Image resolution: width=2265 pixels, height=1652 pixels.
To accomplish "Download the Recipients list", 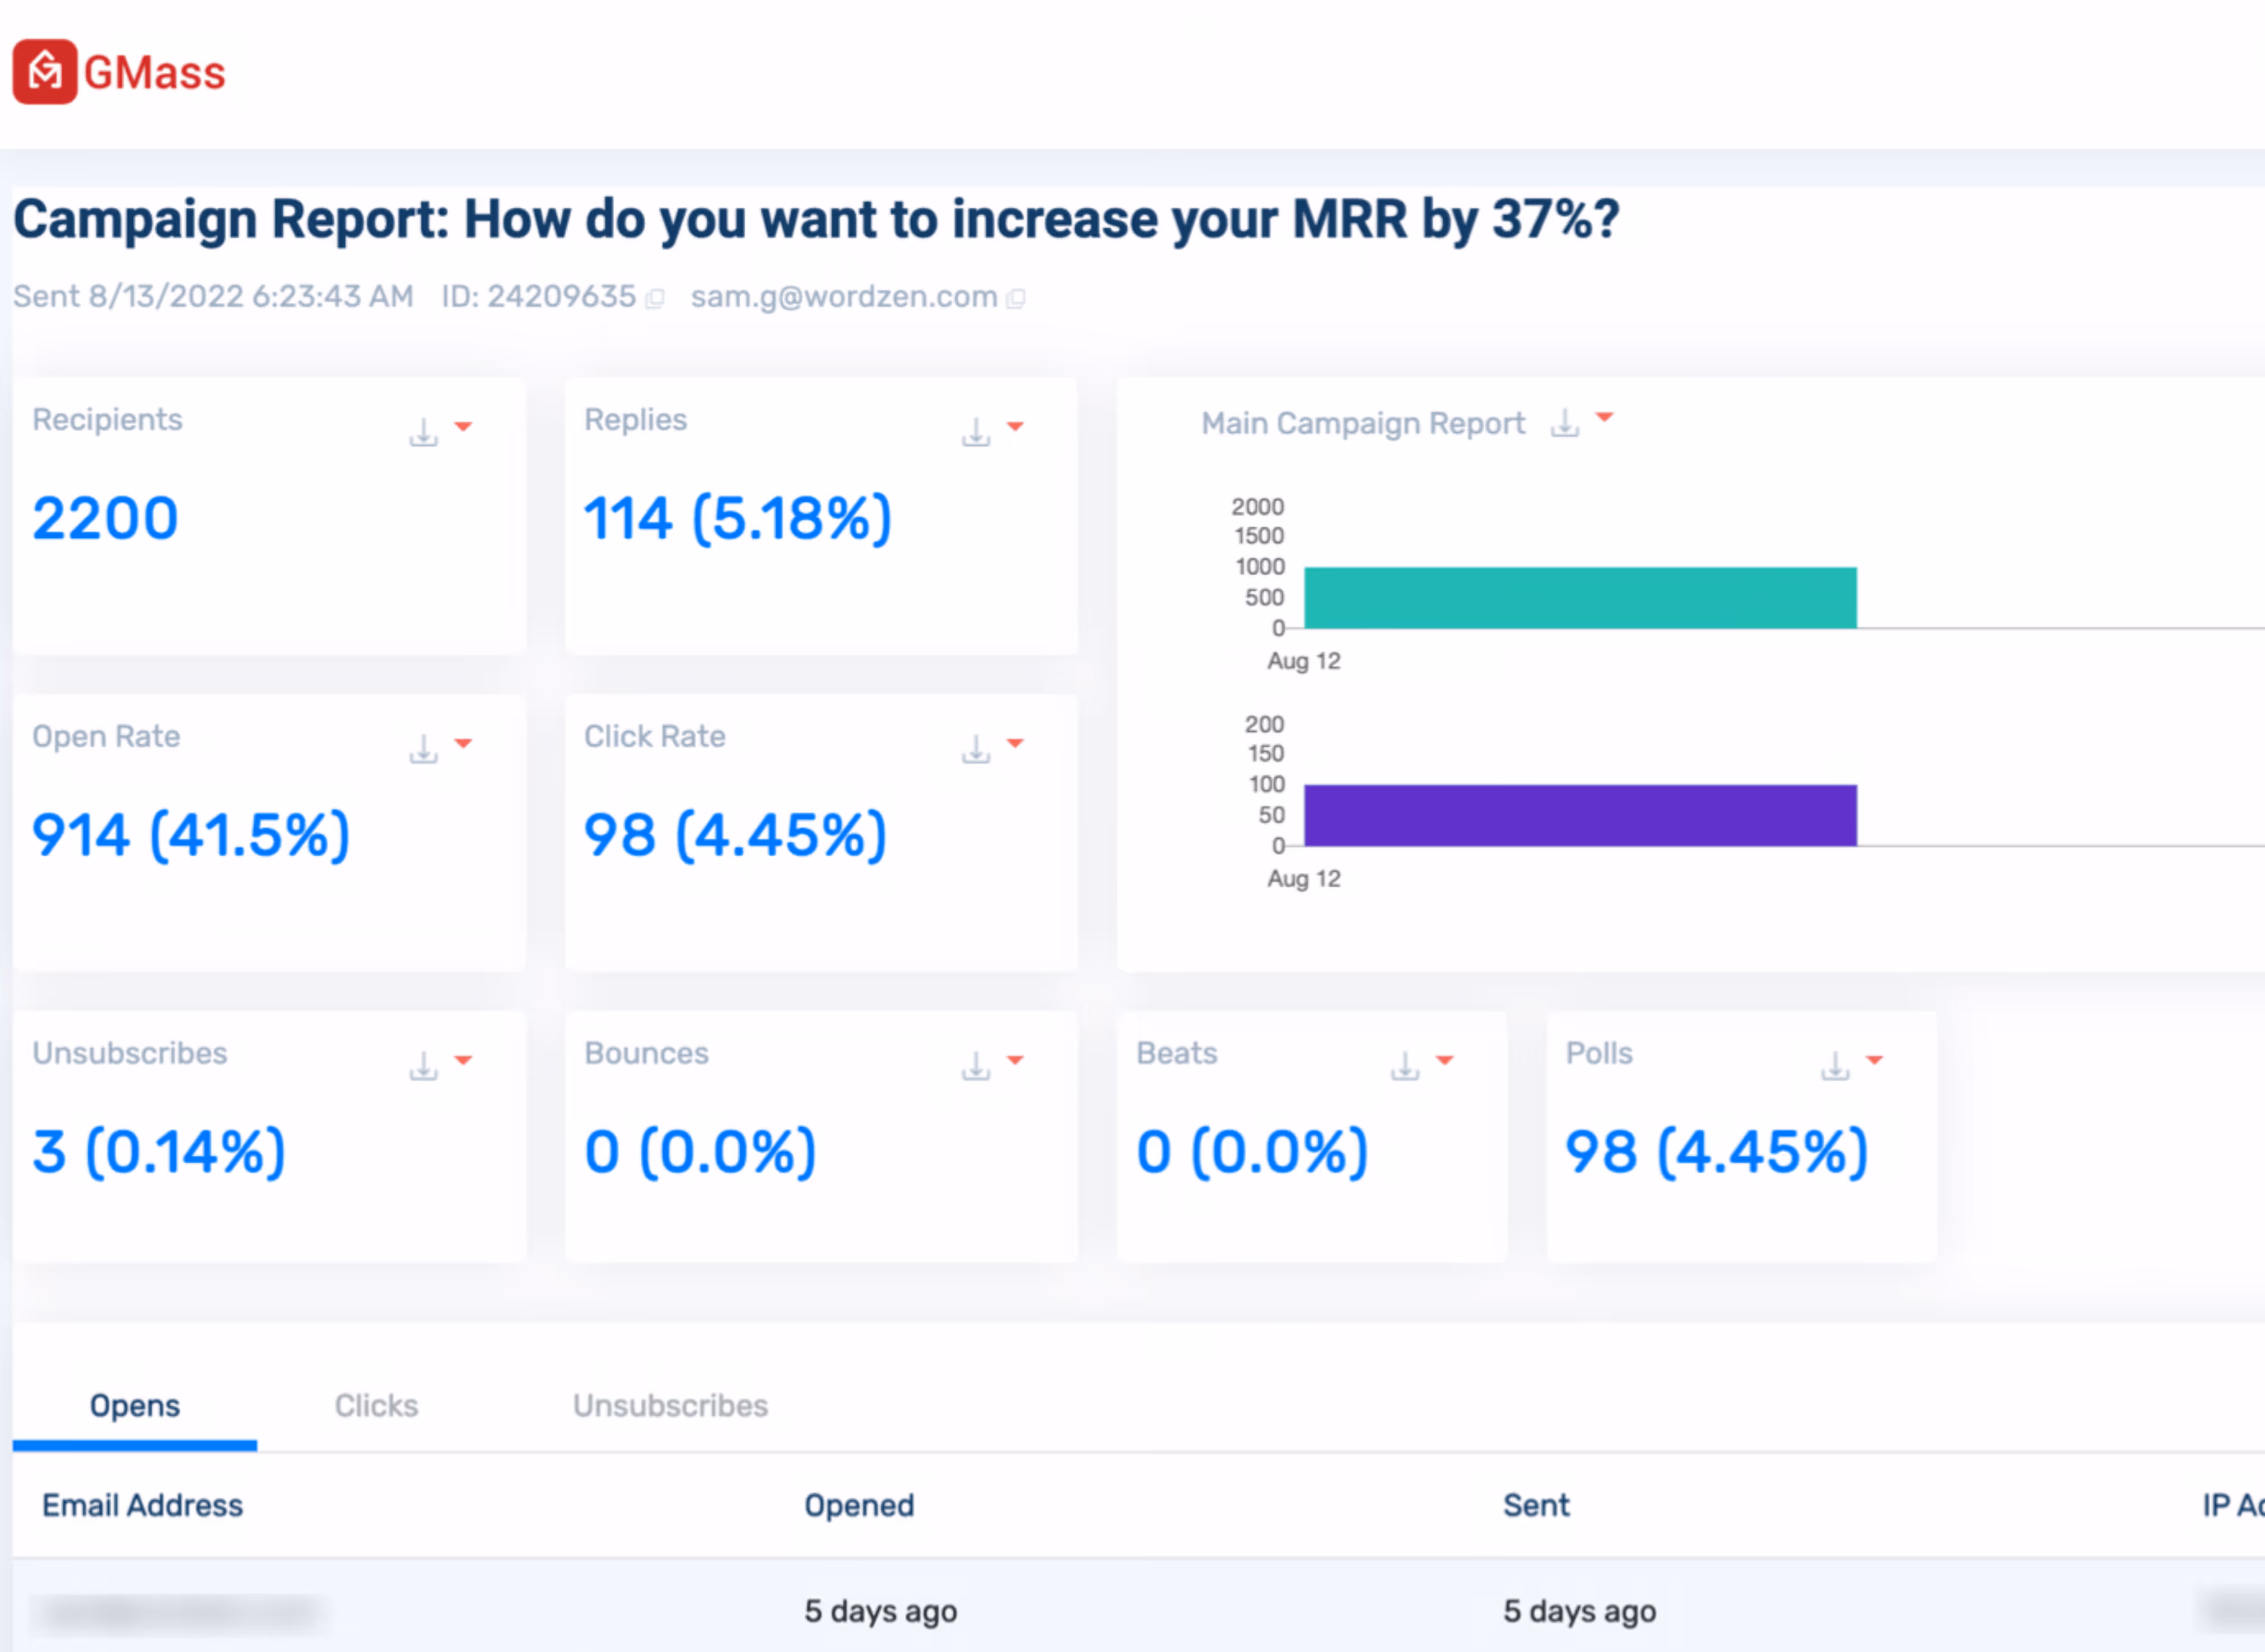I will pos(424,433).
